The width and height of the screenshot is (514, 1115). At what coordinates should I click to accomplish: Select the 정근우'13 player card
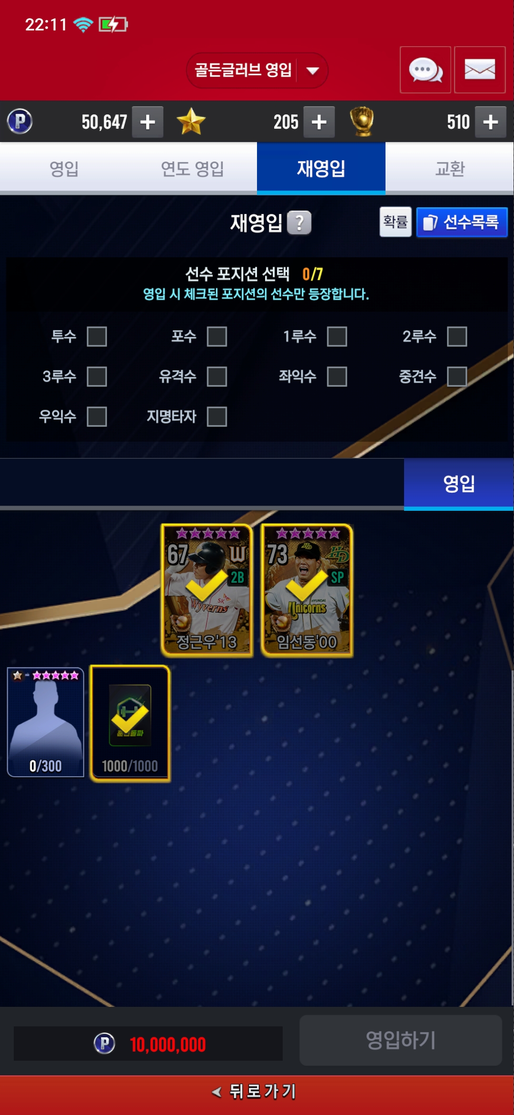click(207, 590)
